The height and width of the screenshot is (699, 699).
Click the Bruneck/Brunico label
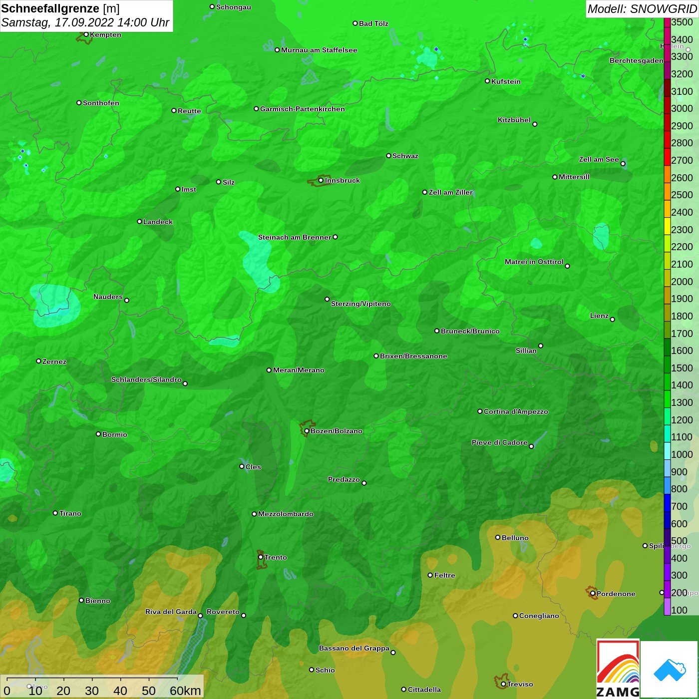[x=470, y=331]
